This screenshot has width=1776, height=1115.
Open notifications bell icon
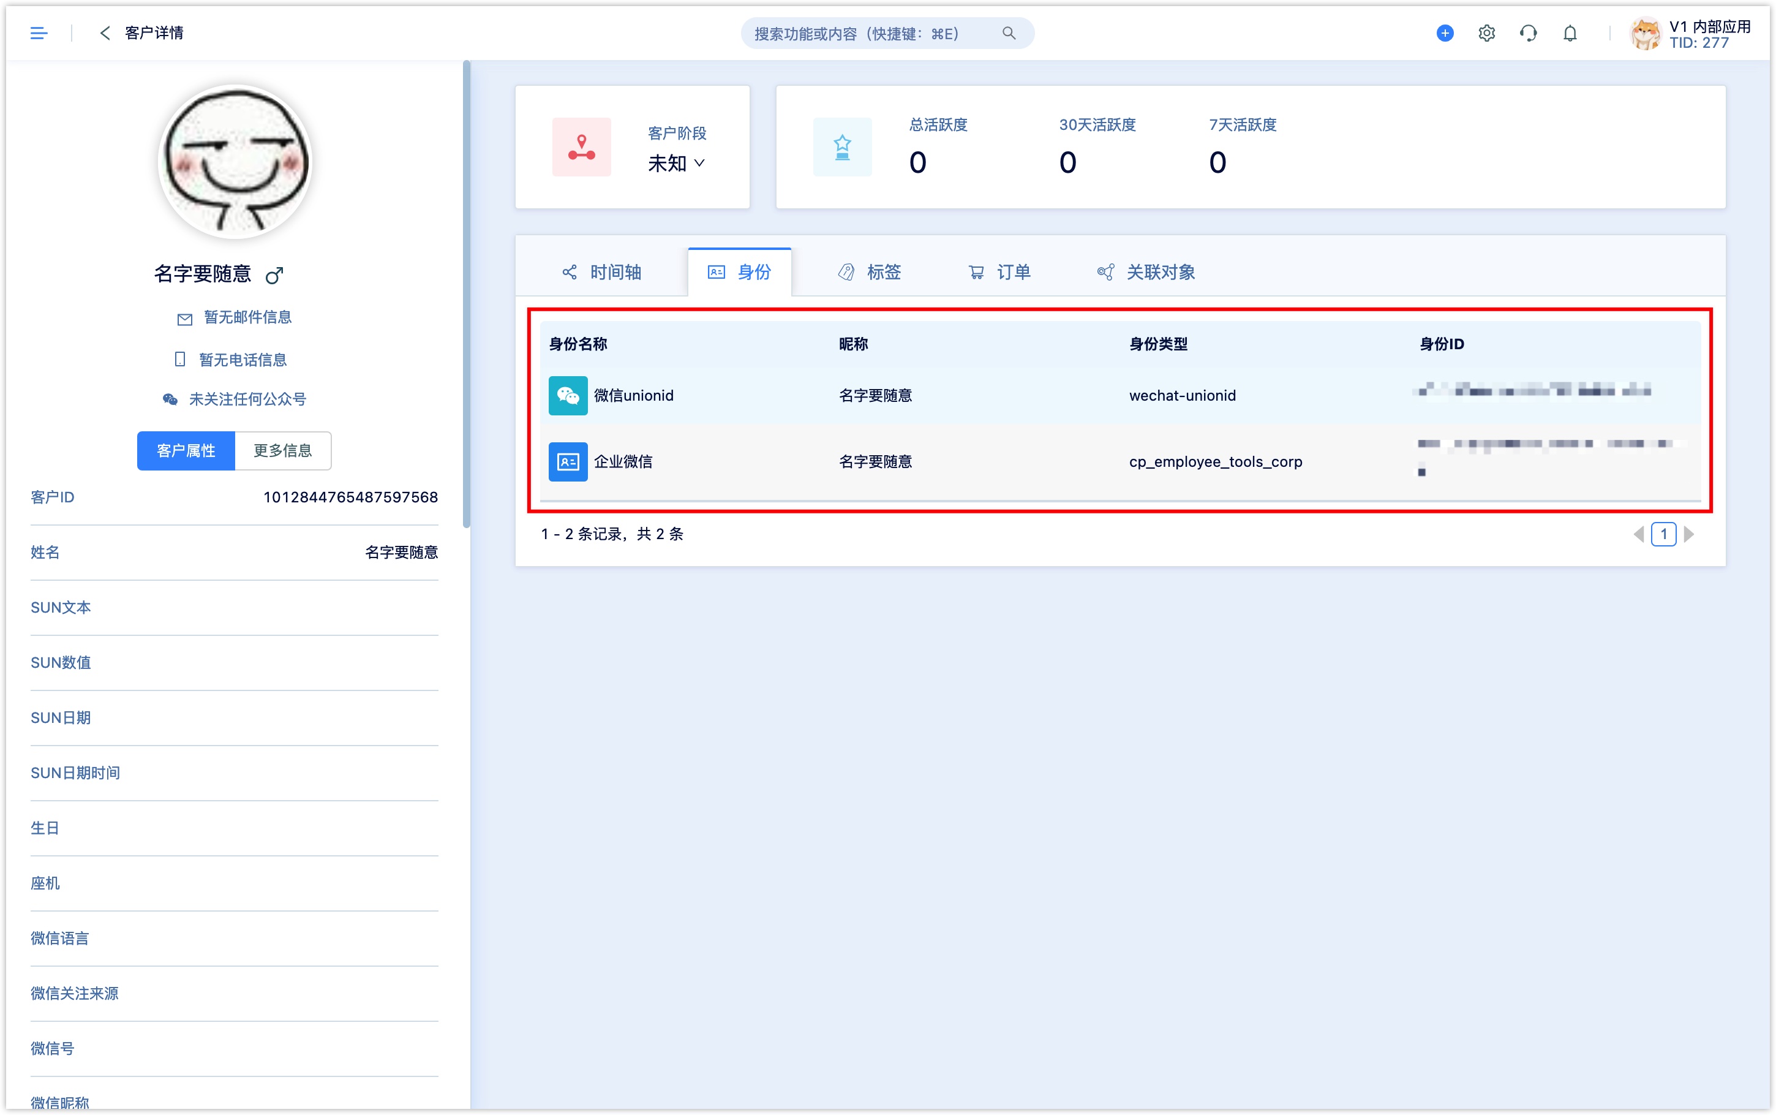[x=1570, y=33]
